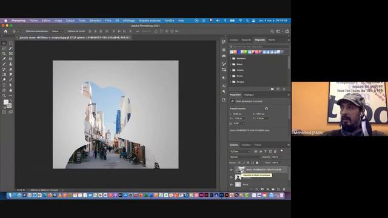Toggle lock all on the layer
The height and width of the screenshot is (218, 388).
click(257, 163)
